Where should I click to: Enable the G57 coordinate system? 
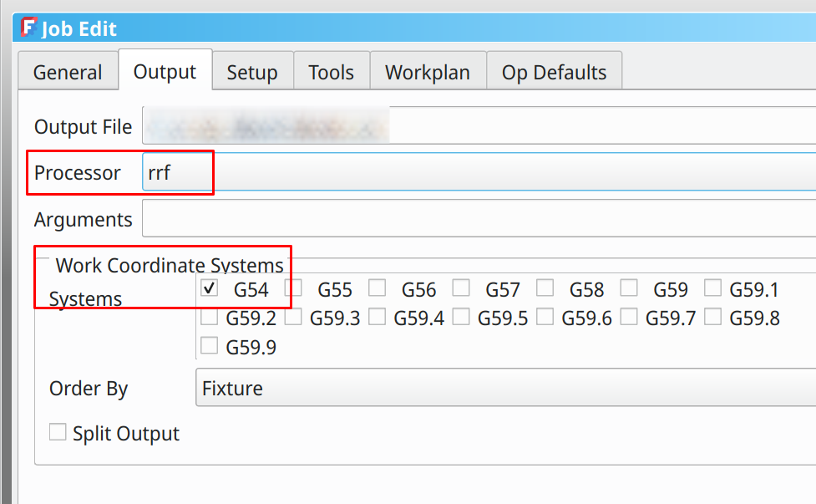461,289
